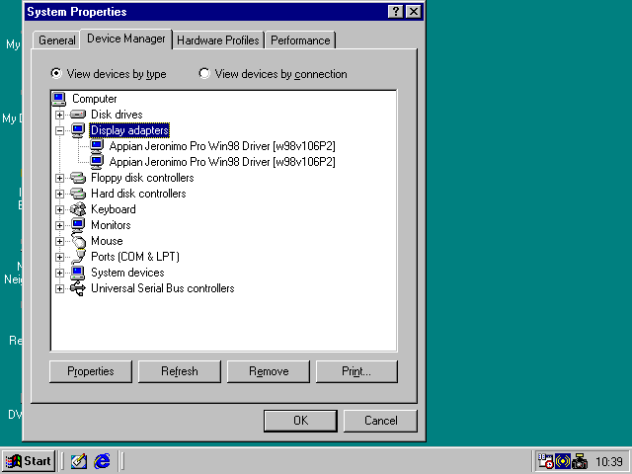Click the first Appian Jeronimo Pro adapter icon
This screenshot has width=632, height=474.
coord(97,146)
